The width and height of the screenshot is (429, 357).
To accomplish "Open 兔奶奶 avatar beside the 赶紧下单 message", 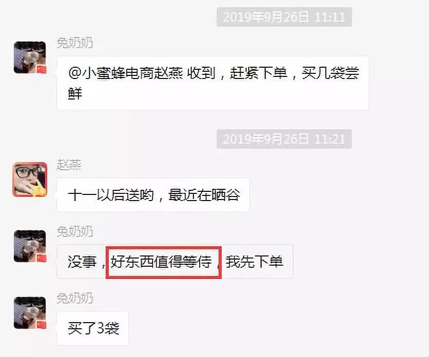I will click(30, 57).
